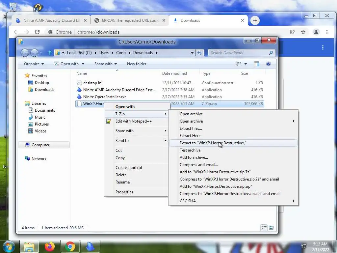
Task: Click Chrome's bookmark star icon
Action: (x=303, y=32)
